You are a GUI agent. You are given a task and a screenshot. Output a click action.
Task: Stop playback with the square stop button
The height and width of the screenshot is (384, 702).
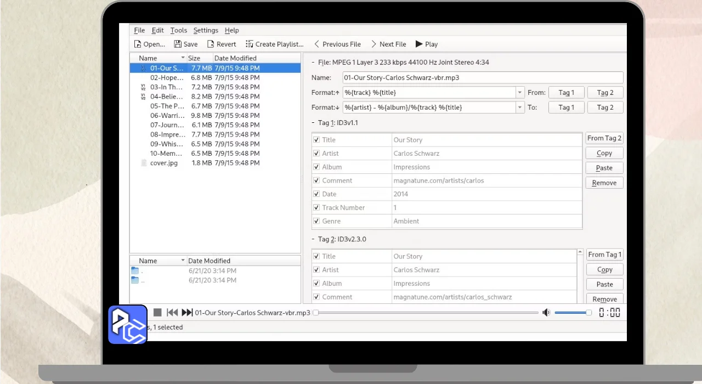point(157,313)
